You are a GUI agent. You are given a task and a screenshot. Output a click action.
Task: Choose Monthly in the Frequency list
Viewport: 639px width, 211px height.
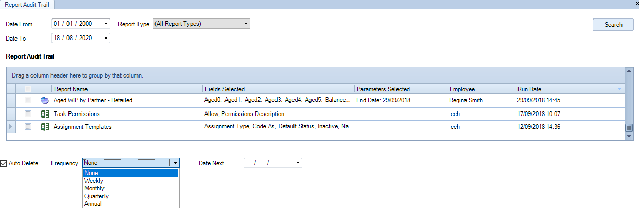pyautogui.click(x=131, y=188)
